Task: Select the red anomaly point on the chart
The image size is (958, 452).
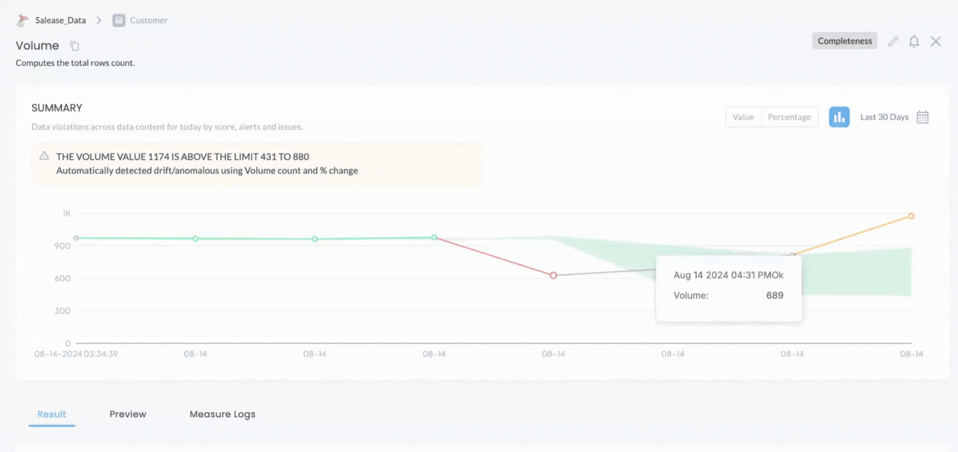Action: (553, 275)
